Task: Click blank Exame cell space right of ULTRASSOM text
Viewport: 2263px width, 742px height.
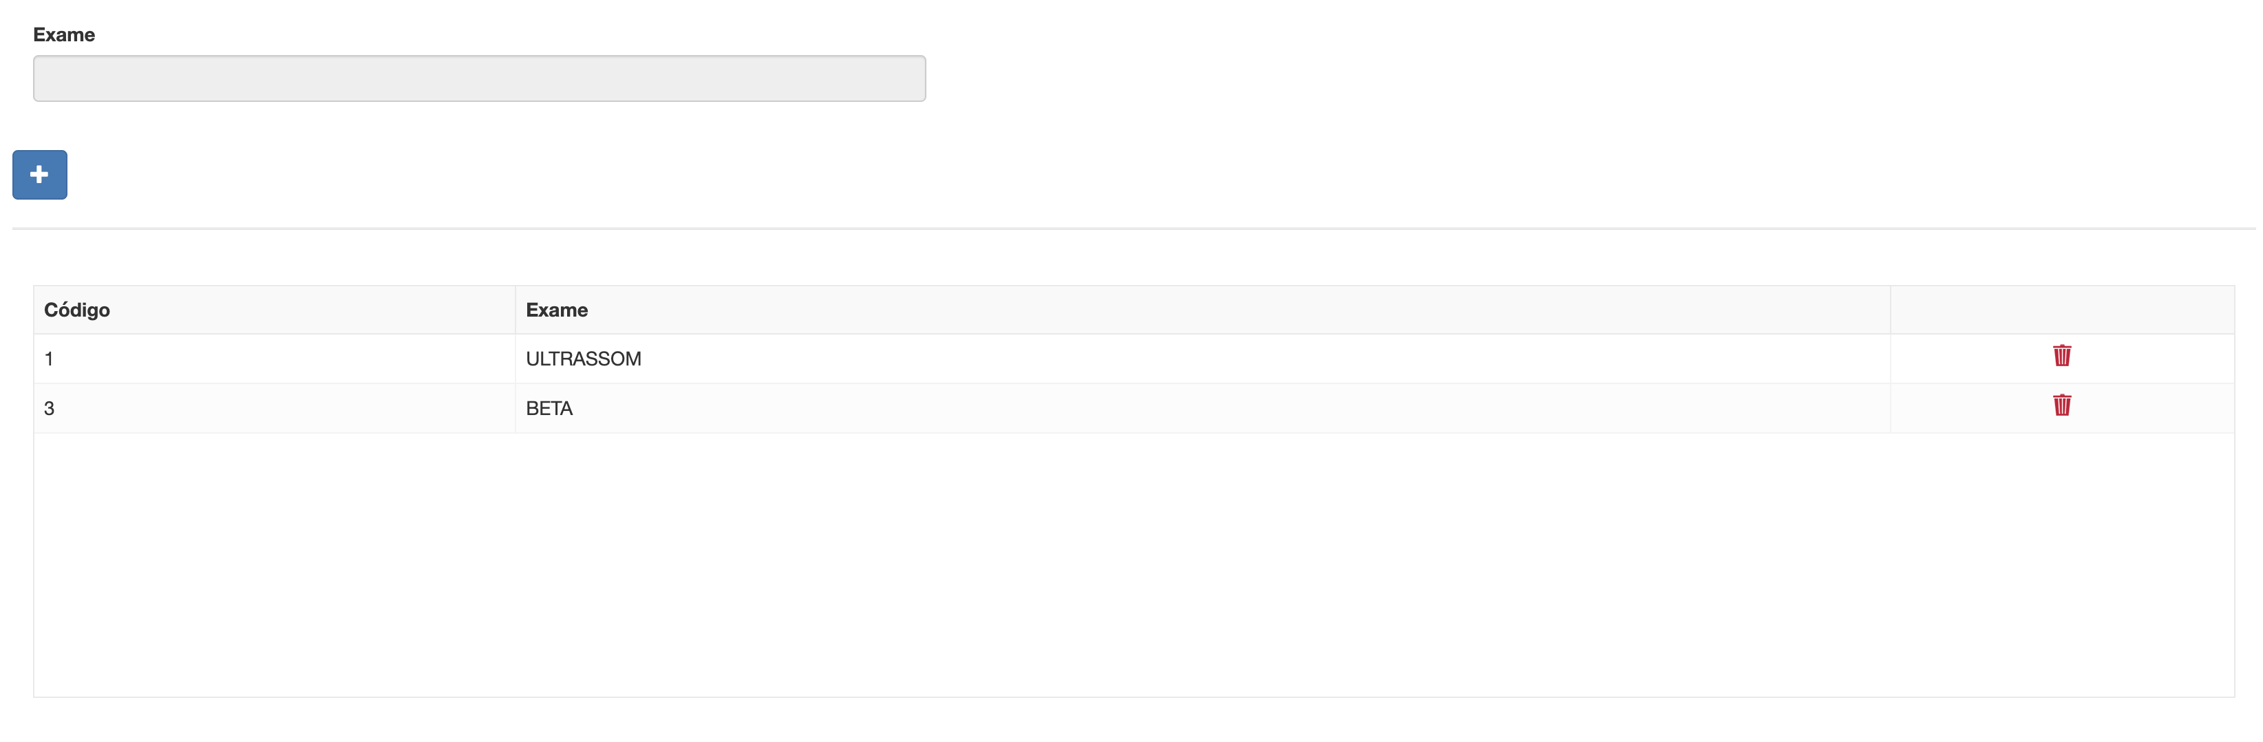Action: 1230,359
